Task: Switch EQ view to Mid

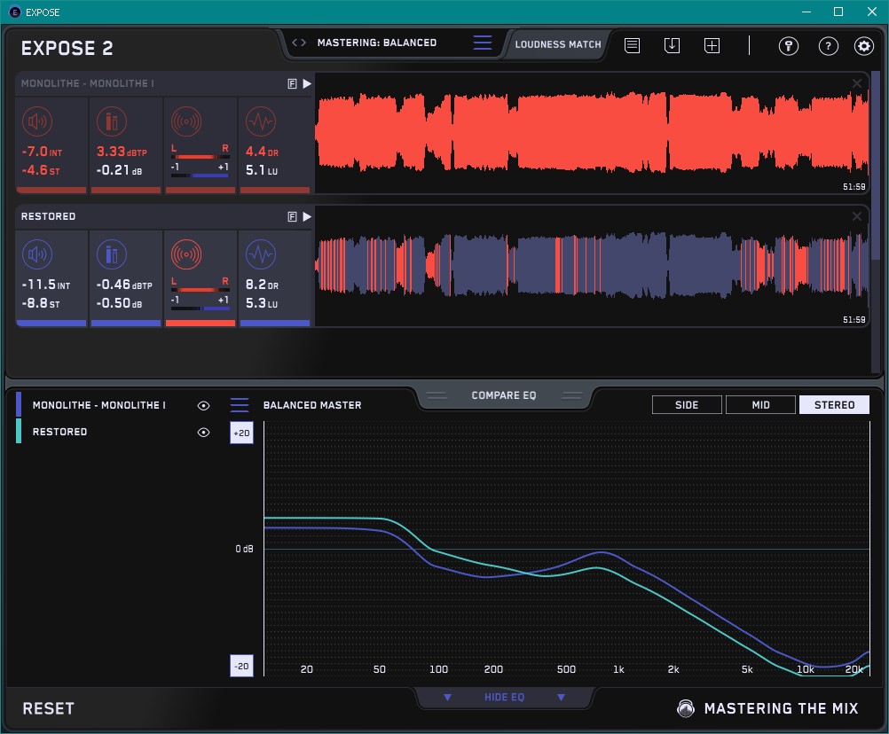Action: point(760,405)
